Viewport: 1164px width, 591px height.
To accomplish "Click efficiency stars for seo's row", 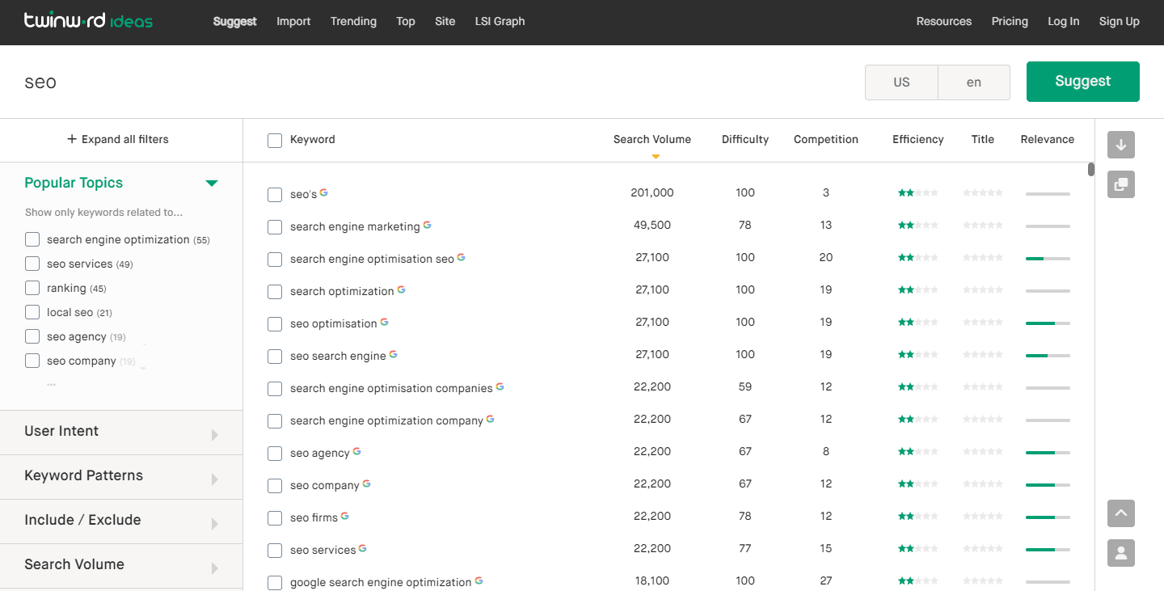I will point(918,193).
